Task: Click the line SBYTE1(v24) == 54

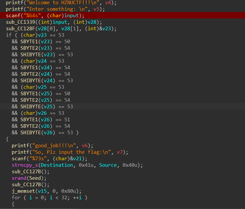Action: point(45,68)
